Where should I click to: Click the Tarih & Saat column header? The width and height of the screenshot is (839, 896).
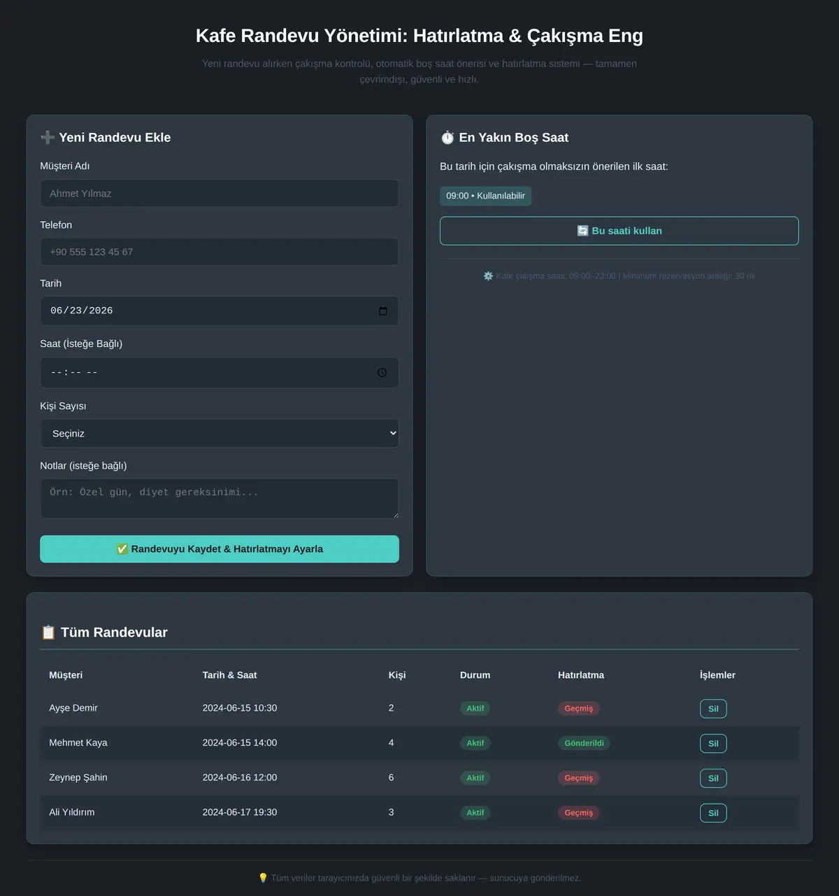tap(229, 675)
